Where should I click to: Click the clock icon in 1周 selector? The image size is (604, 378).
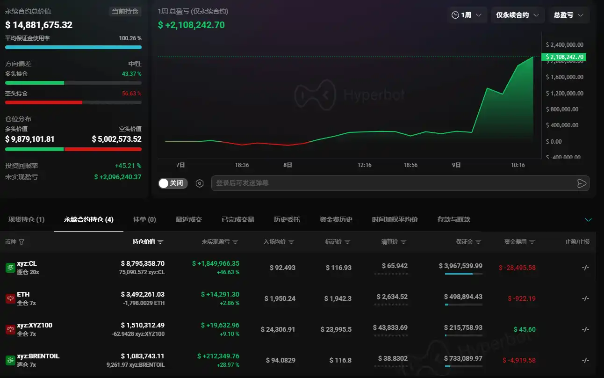point(455,15)
